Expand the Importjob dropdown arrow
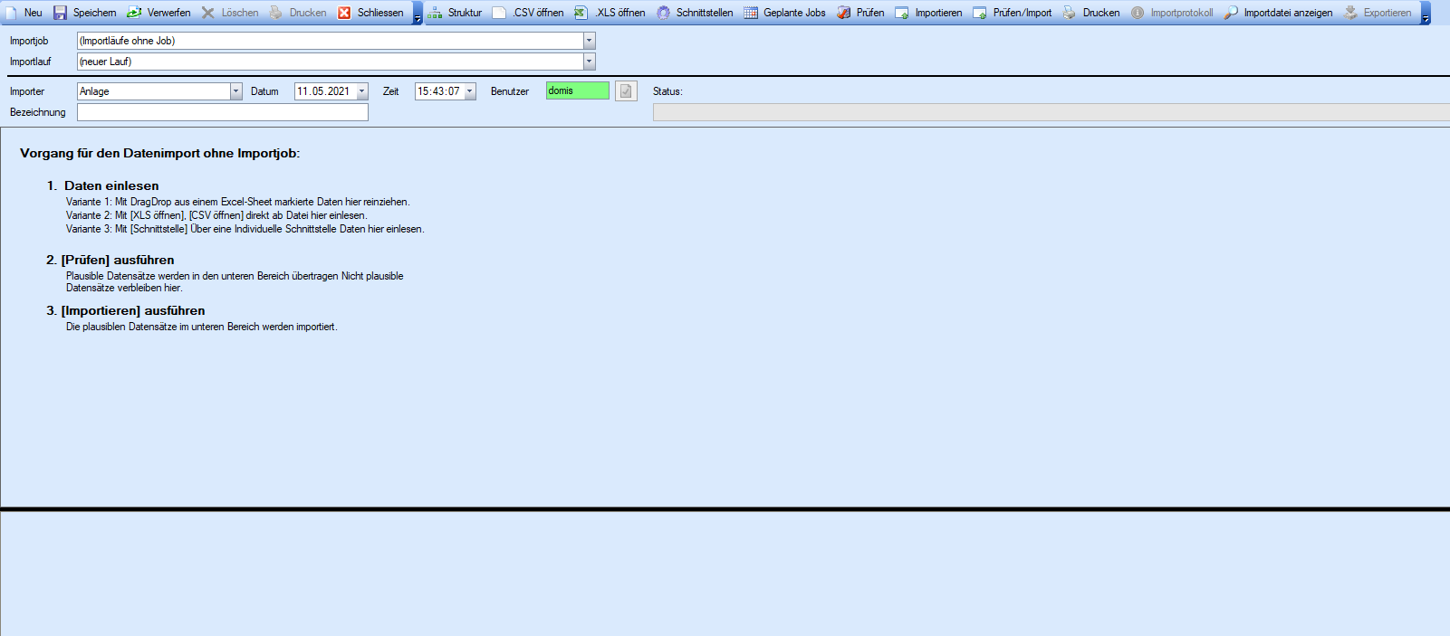 589,41
